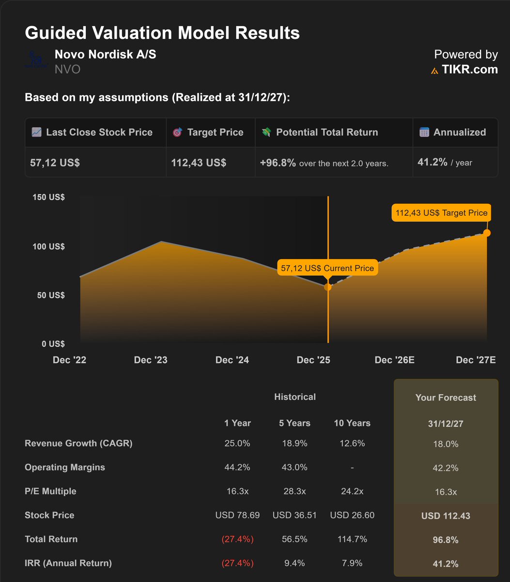Click the target price endpoint dot on the chart

(x=487, y=233)
